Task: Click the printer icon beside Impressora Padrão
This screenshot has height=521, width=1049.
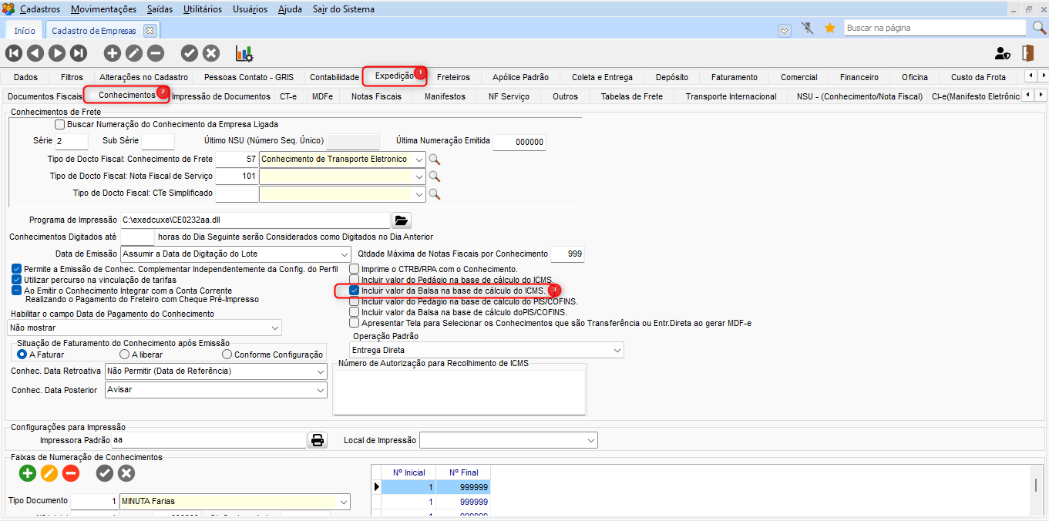Action: 317,440
